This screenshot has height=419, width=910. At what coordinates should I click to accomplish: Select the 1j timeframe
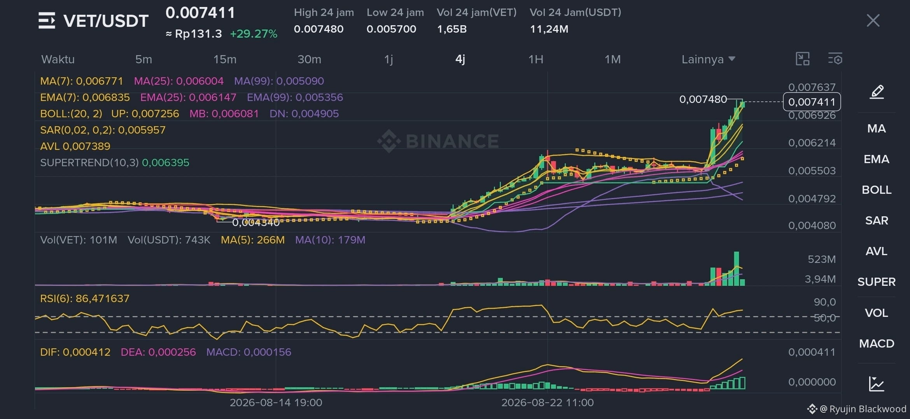pos(388,59)
